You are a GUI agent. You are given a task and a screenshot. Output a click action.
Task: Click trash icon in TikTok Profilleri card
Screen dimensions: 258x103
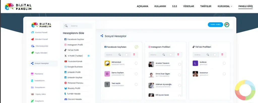222,55
